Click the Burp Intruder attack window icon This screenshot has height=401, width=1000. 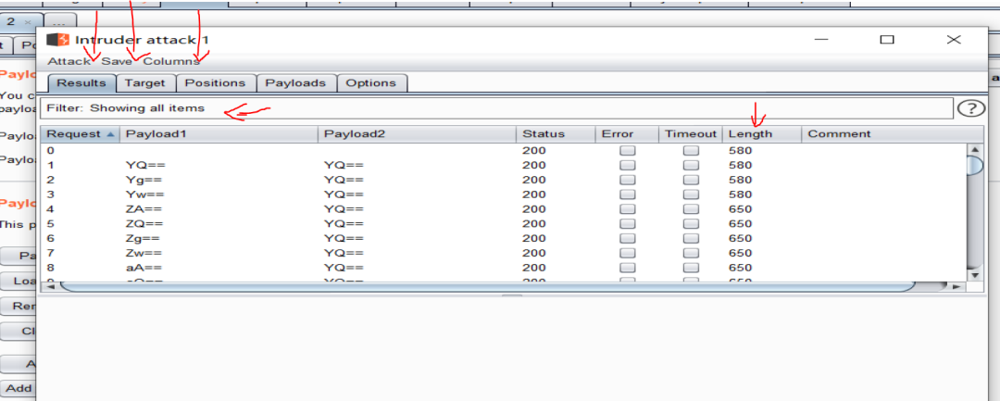pos(57,40)
